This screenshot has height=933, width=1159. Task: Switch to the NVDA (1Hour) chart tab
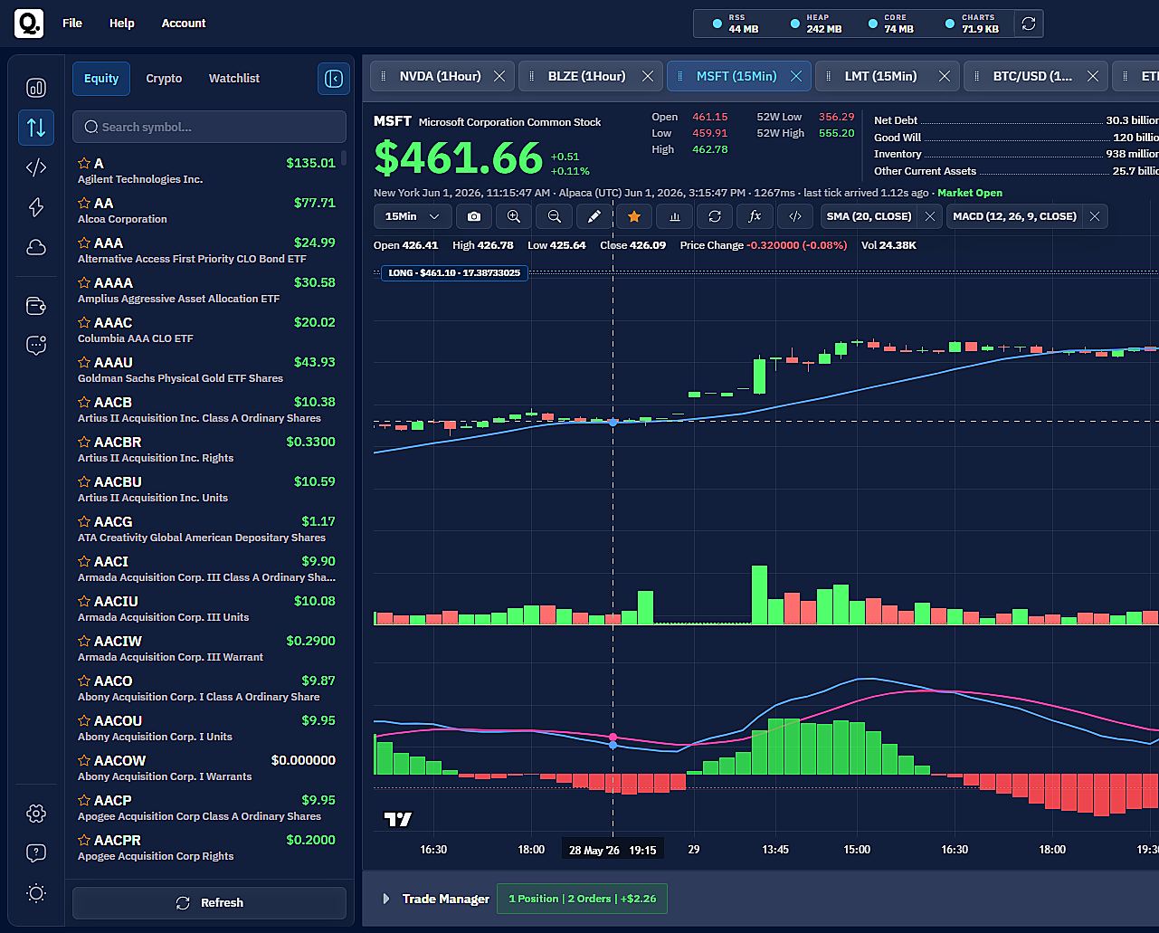coord(441,76)
